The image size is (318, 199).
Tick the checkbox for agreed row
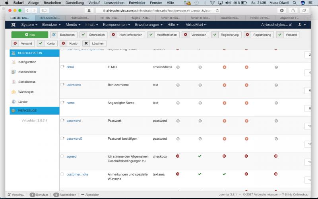(x=62, y=156)
